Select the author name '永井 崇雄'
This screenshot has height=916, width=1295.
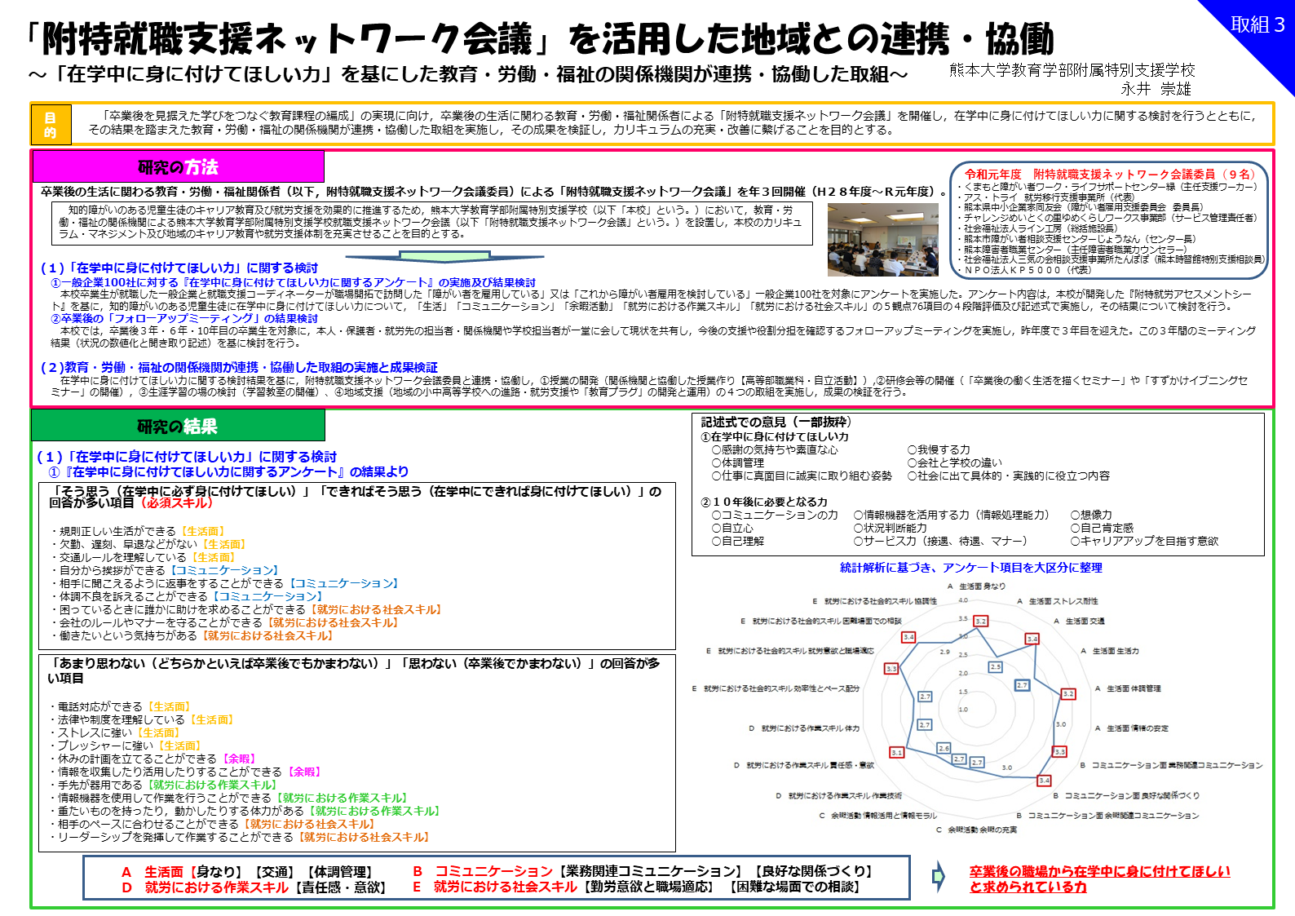[1156, 89]
